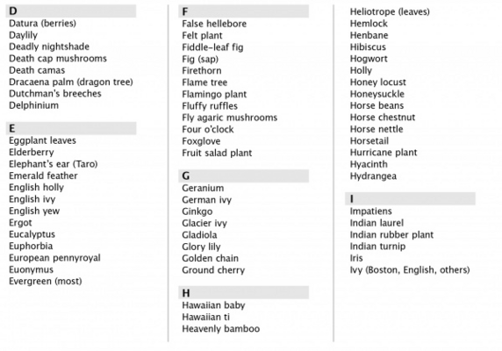Select Horse chestnut entry
The image size is (502, 351).
(x=383, y=118)
